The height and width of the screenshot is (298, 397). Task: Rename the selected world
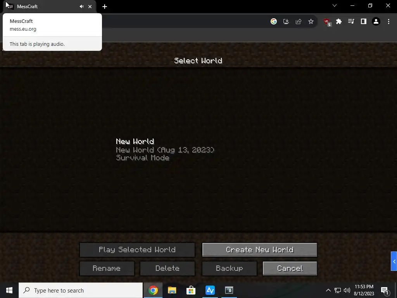point(107,269)
